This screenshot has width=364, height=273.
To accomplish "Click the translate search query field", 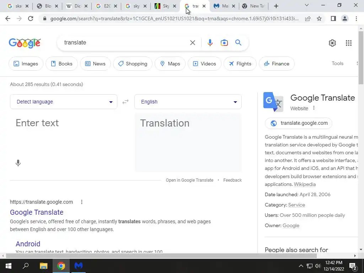I will pos(125,43).
